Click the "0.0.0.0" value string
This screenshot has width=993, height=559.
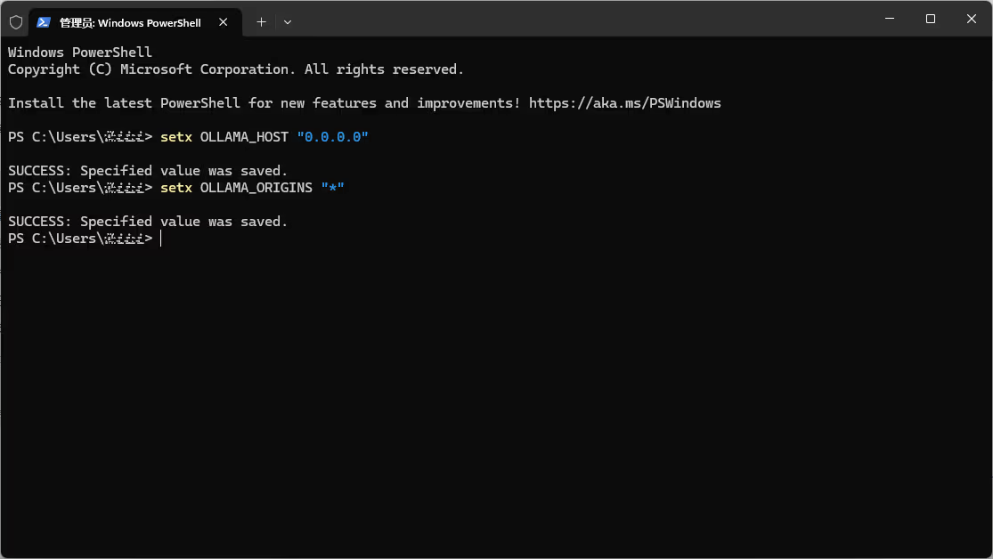tap(332, 137)
